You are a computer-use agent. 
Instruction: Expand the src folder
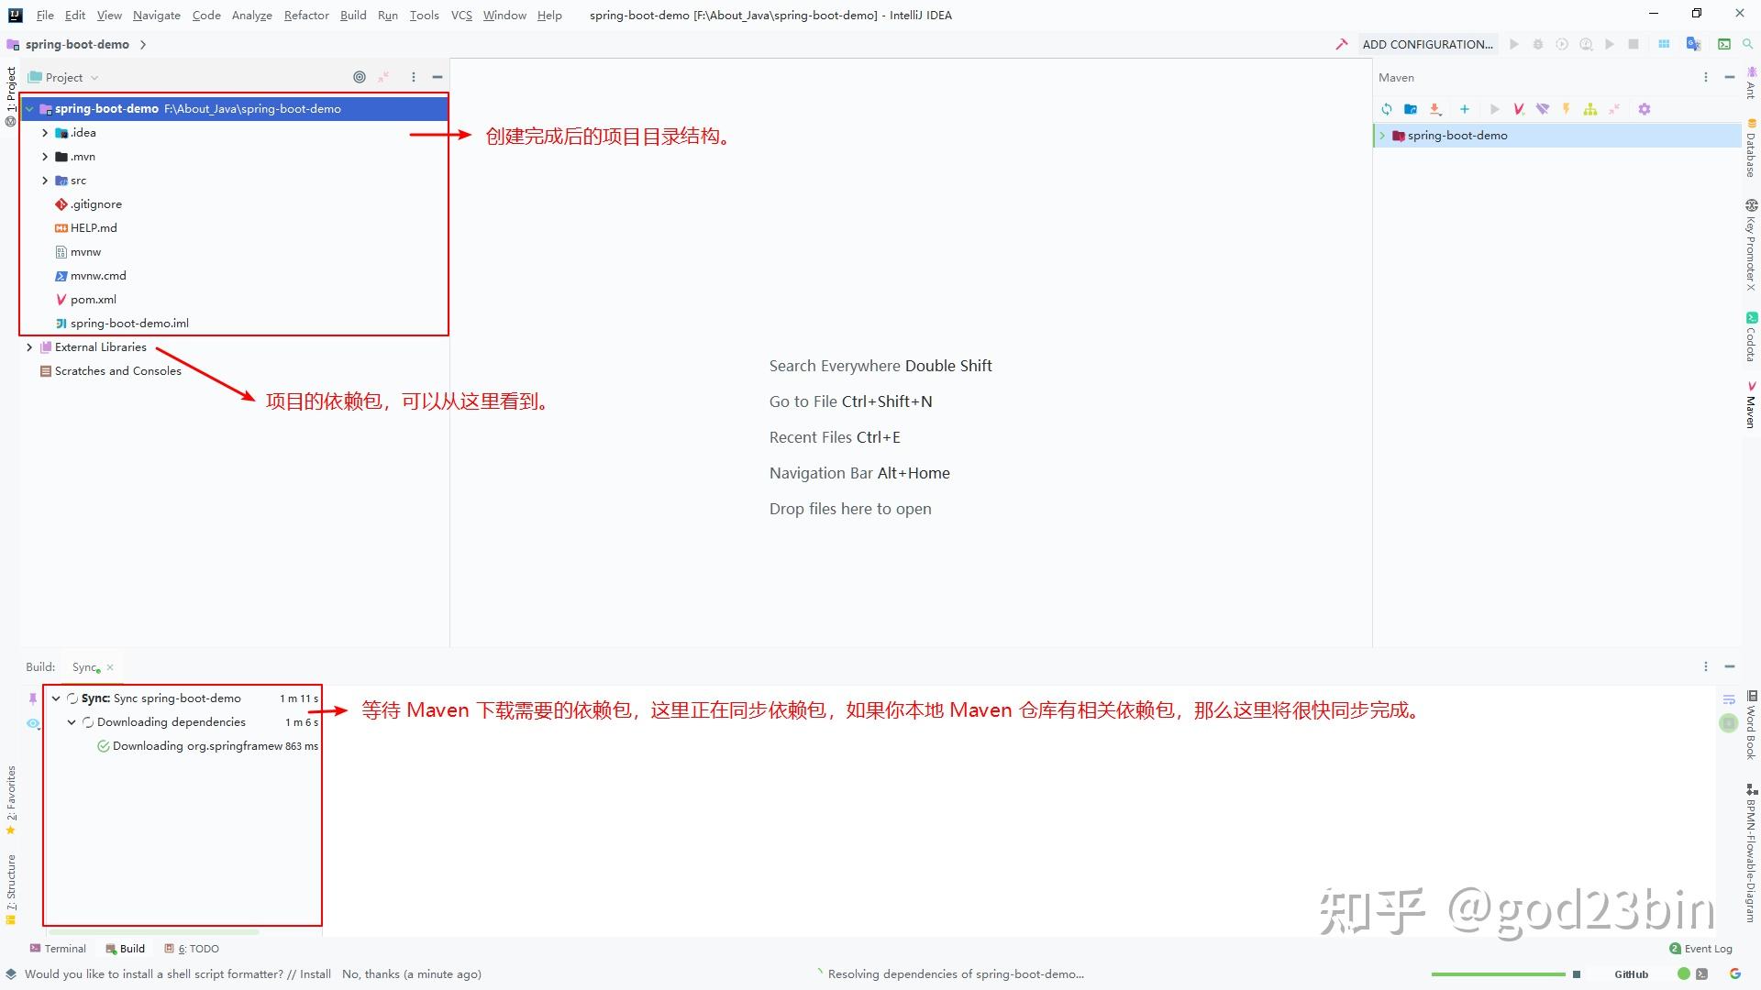(45, 181)
